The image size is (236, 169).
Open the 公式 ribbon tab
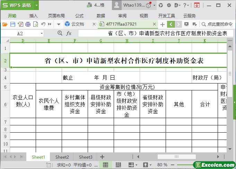pyautogui.click(x=79, y=16)
